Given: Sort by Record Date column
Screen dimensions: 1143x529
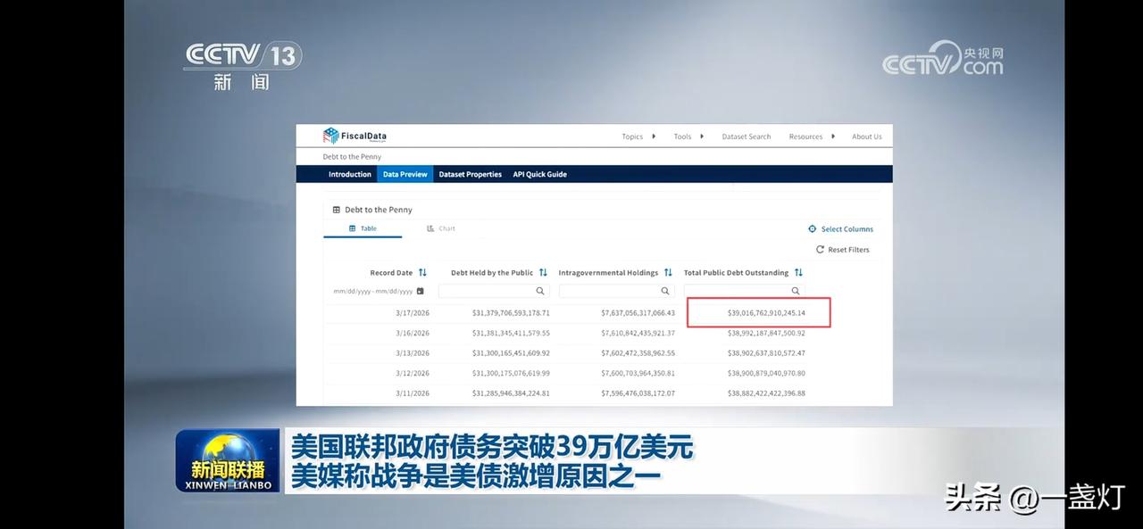Looking at the screenshot, I should 422,273.
